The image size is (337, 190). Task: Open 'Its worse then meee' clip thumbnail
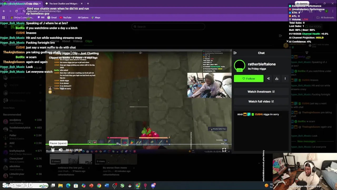116,159
